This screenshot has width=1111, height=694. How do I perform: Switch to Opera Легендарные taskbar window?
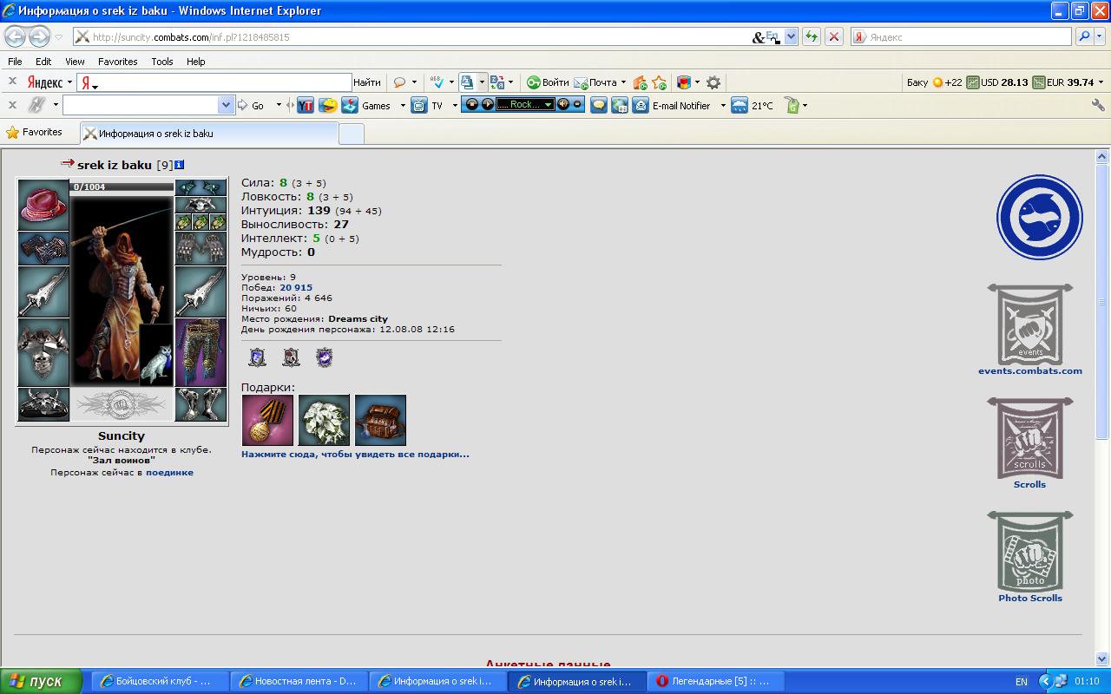click(x=715, y=681)
